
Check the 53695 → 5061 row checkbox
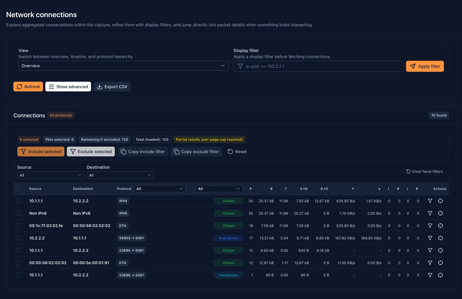(18, 251)
